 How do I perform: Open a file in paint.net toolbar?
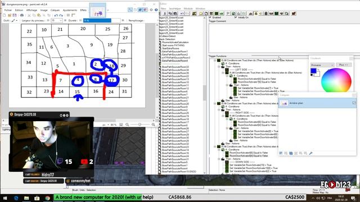(10, 15)
